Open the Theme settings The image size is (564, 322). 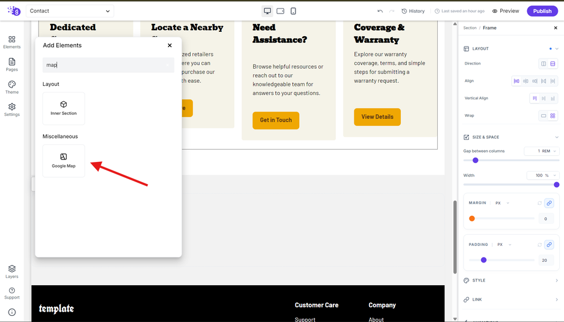tap(12, 88)
